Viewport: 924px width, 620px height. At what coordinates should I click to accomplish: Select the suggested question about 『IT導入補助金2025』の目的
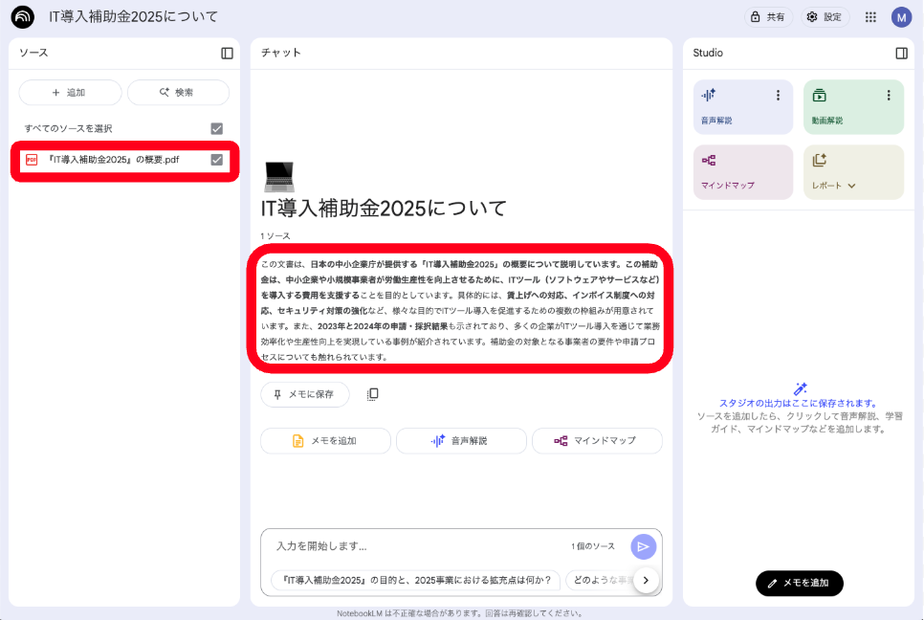click(415, 580)
